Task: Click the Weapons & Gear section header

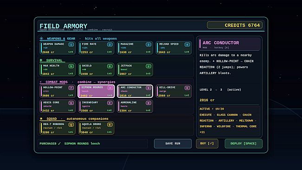Action: click(x=61, y=39)
